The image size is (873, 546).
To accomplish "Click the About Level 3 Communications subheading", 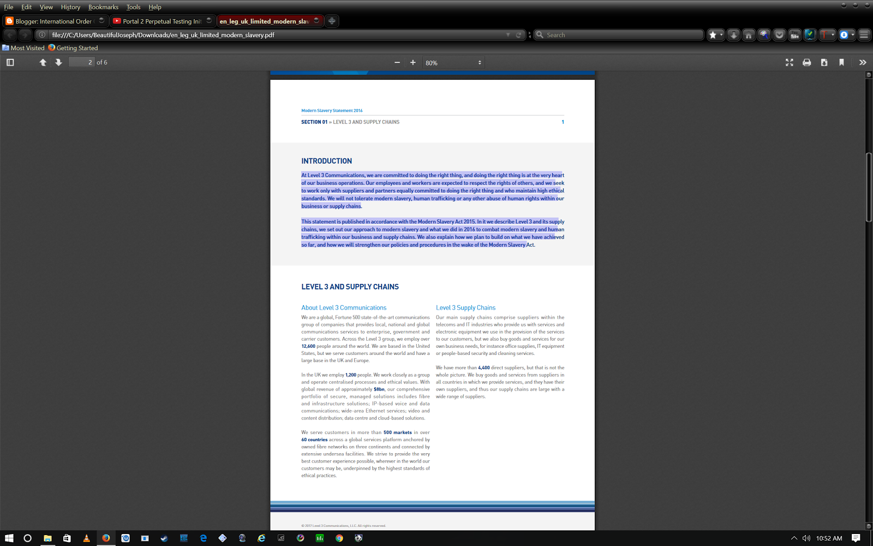I will pyautogui.click(x=344, y=308).
